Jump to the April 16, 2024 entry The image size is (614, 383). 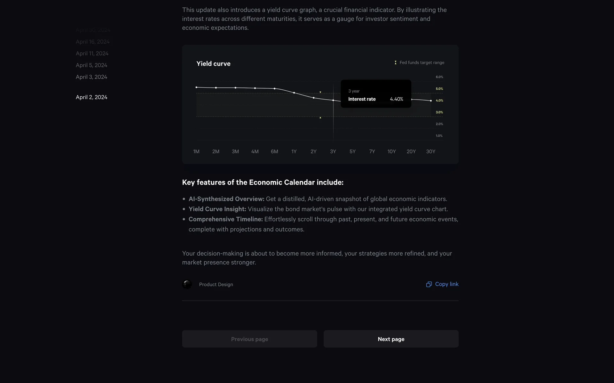(x=93, y=42)
